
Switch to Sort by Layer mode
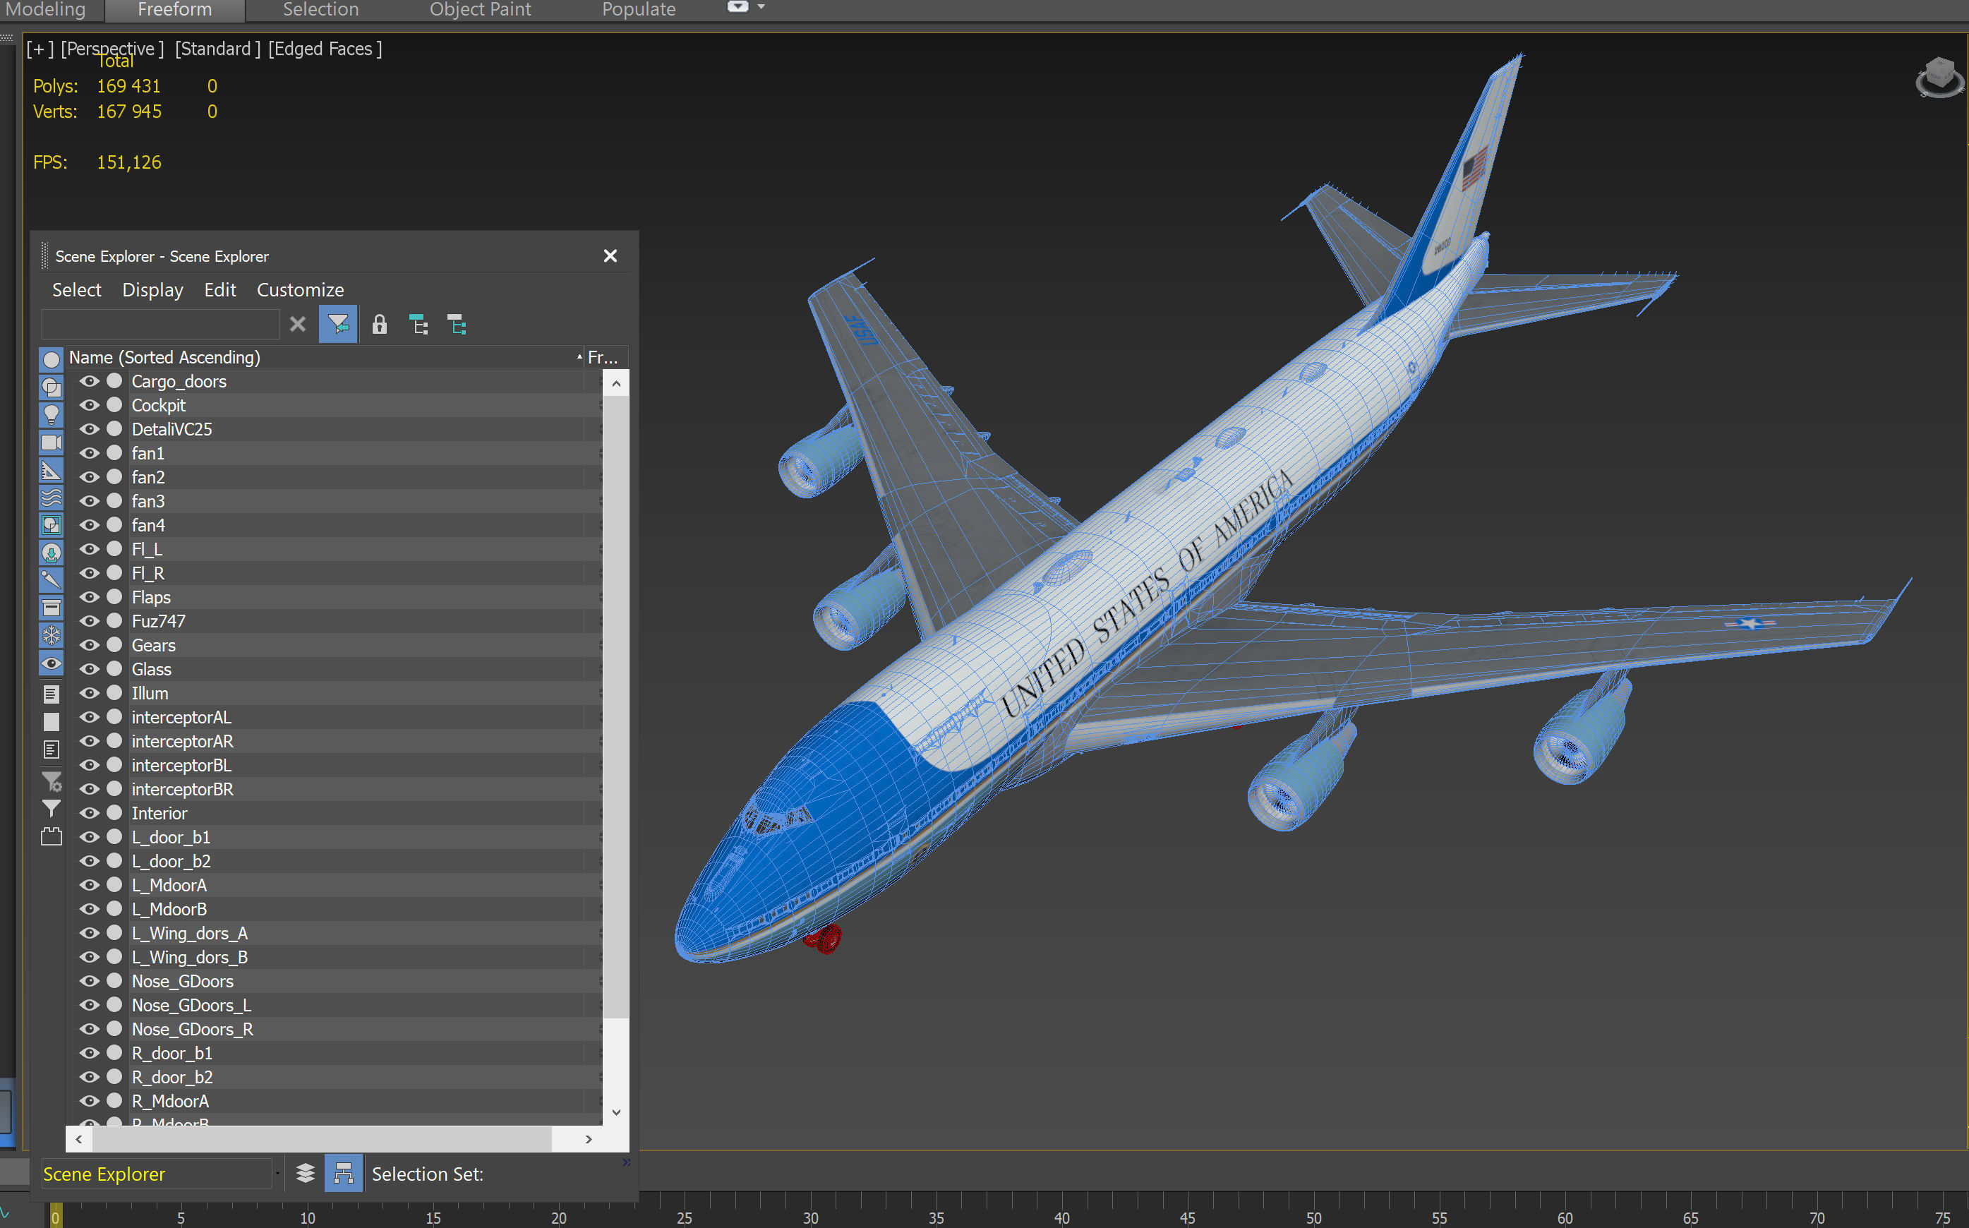point(306,1174)
